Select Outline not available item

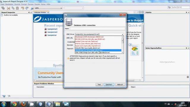(11, 15)
